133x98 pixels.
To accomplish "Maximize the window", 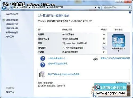I will [x=122, y=2].
